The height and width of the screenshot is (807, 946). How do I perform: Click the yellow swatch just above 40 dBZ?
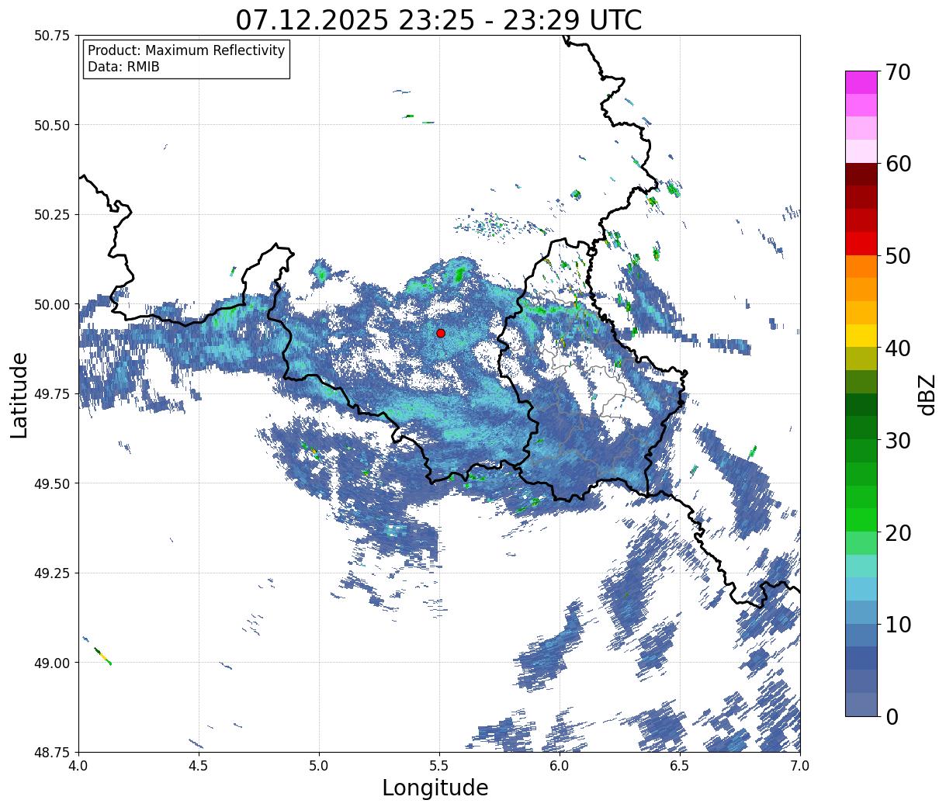(861, 335)
